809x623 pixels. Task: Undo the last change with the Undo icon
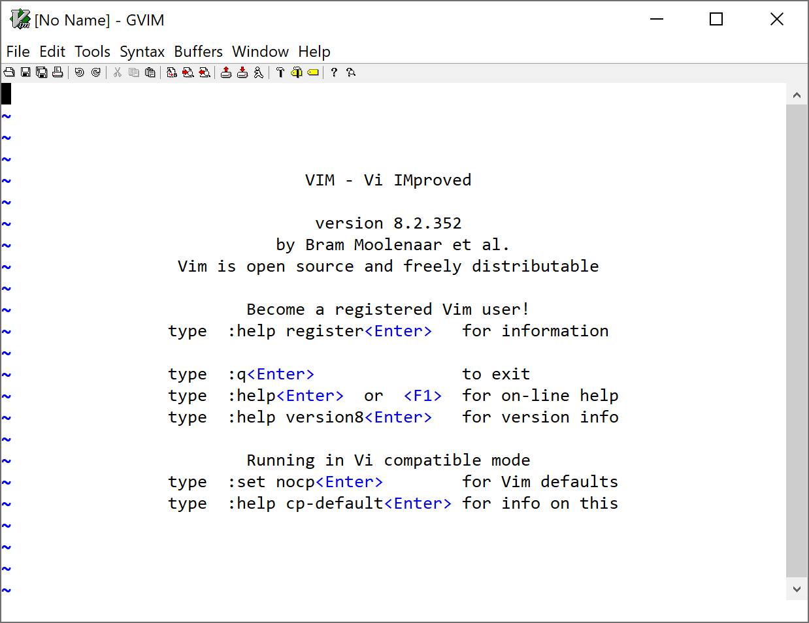(78, 72)
